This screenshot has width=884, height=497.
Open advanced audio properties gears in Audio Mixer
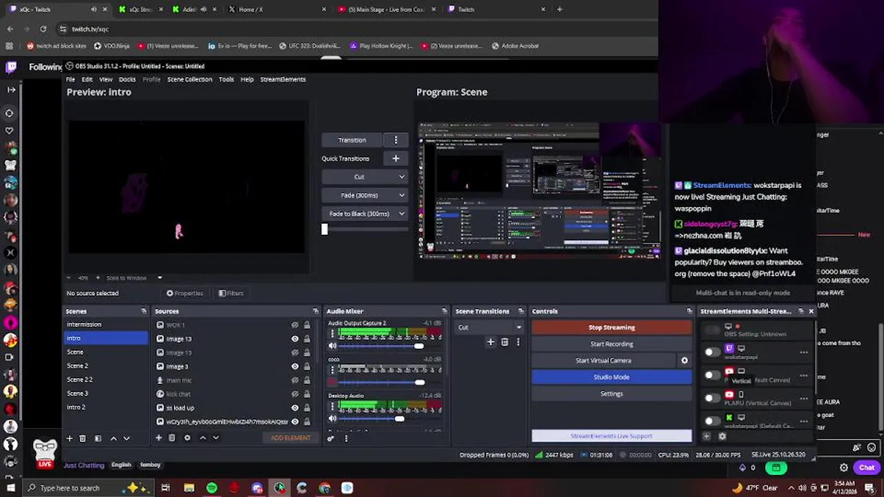(x=331, y=438)
